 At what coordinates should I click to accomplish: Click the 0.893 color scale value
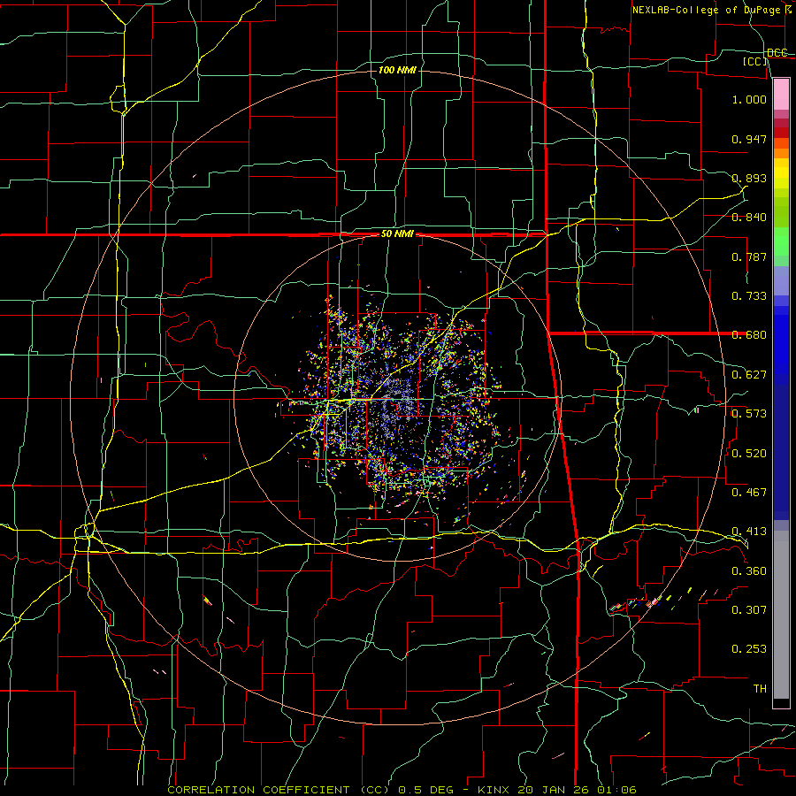[x=749, y=178]
